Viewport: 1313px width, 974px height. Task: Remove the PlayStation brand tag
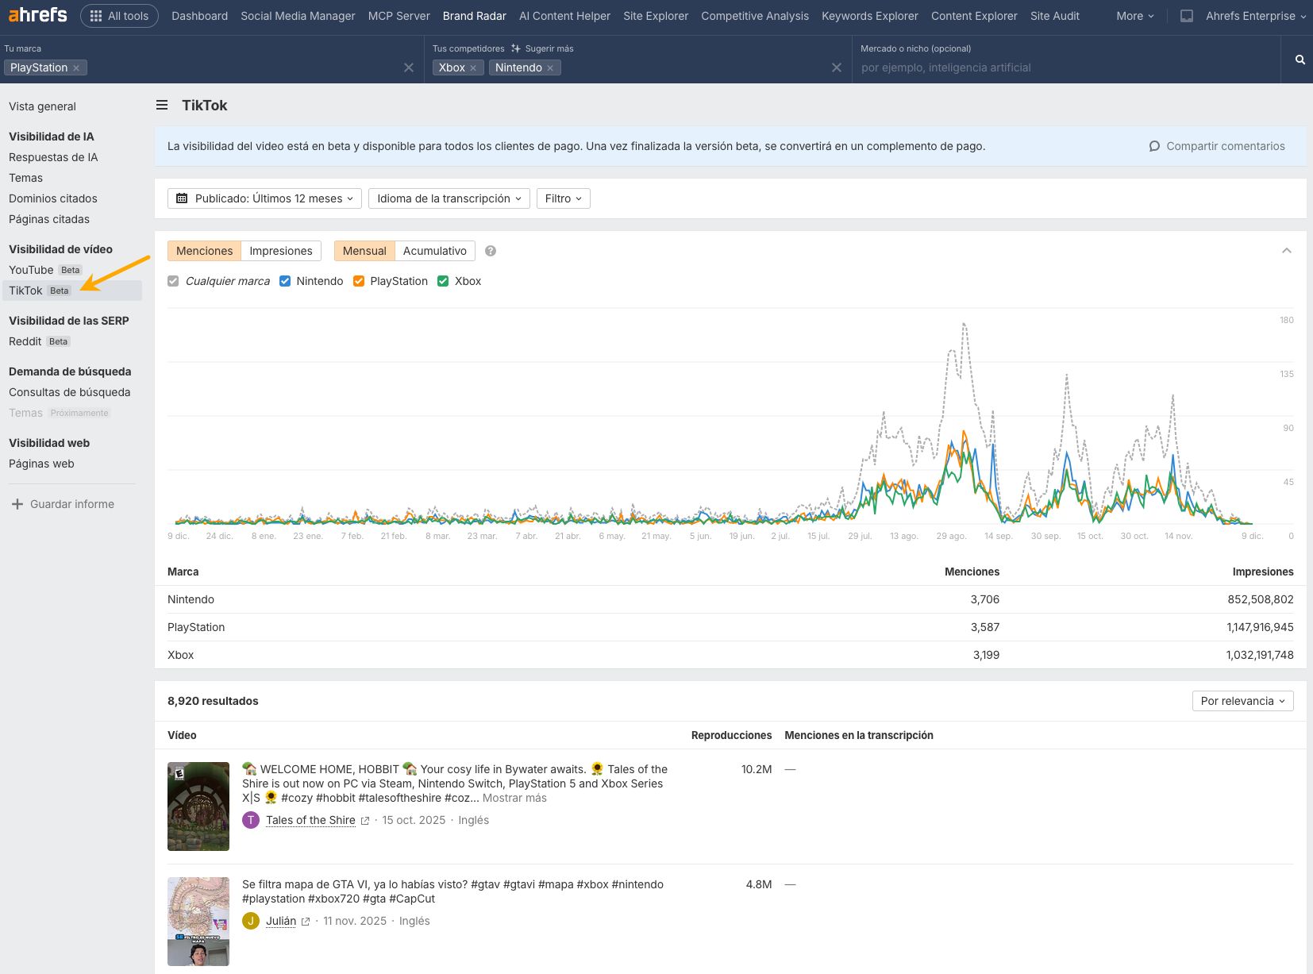point(76,68)
